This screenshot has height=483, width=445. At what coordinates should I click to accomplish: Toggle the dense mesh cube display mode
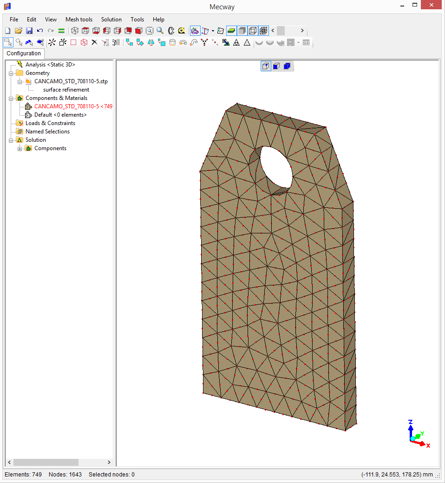[x=263, y=31]
